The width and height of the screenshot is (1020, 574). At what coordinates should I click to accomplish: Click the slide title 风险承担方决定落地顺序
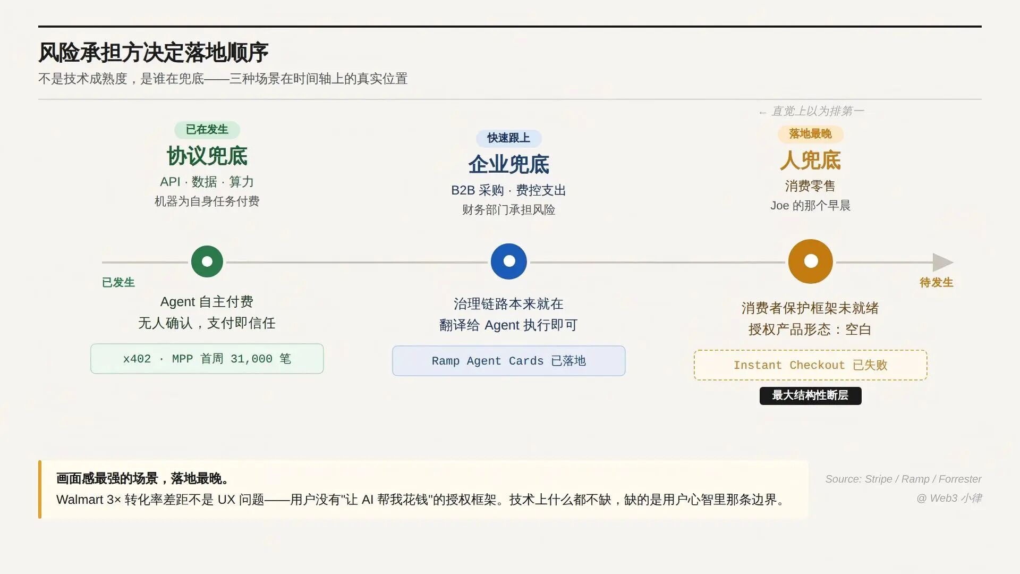point(153,53)
